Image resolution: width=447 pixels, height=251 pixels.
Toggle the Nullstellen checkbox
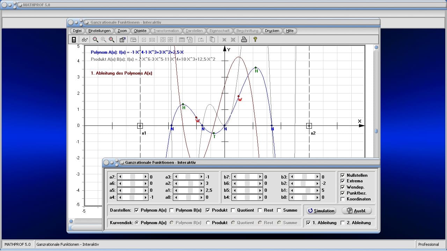343,175
